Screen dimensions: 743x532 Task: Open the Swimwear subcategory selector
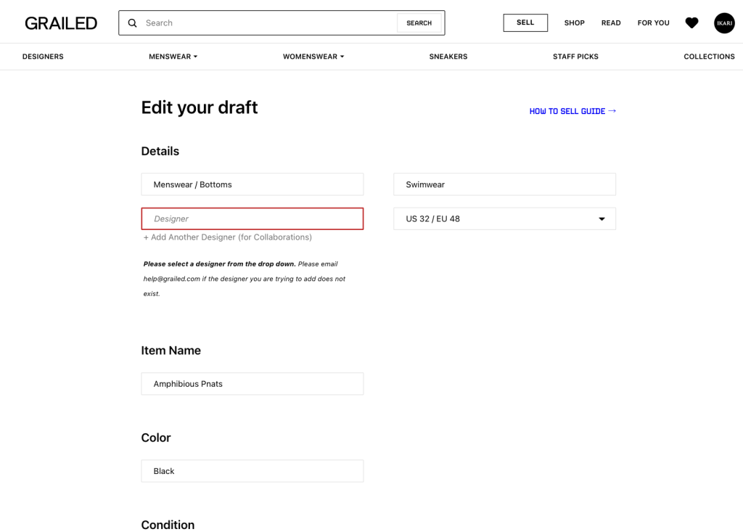[x=504, y=184]
